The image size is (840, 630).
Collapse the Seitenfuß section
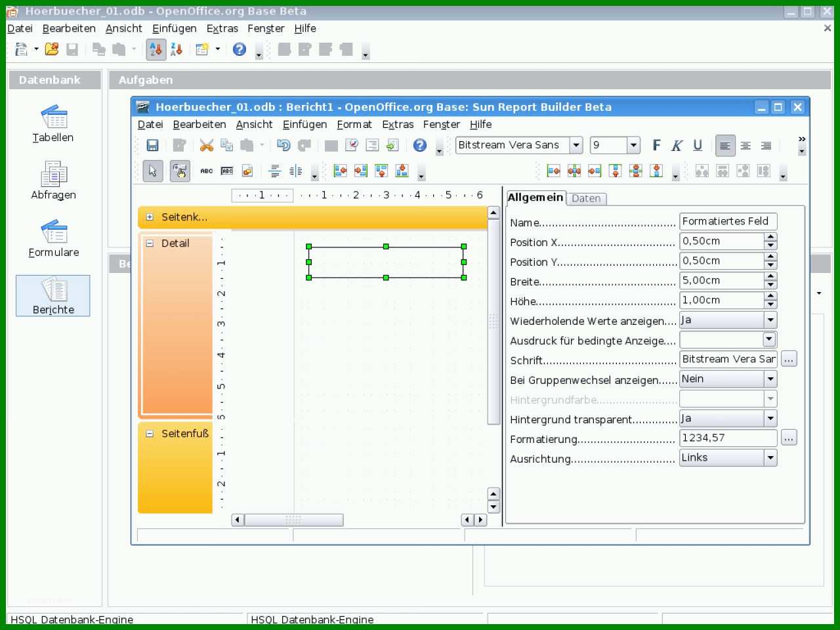[150, 434]
